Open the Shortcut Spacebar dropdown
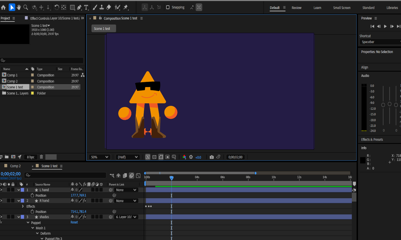Image resolution: width=401 pixels, height=240 pixels. coord(380,42)
